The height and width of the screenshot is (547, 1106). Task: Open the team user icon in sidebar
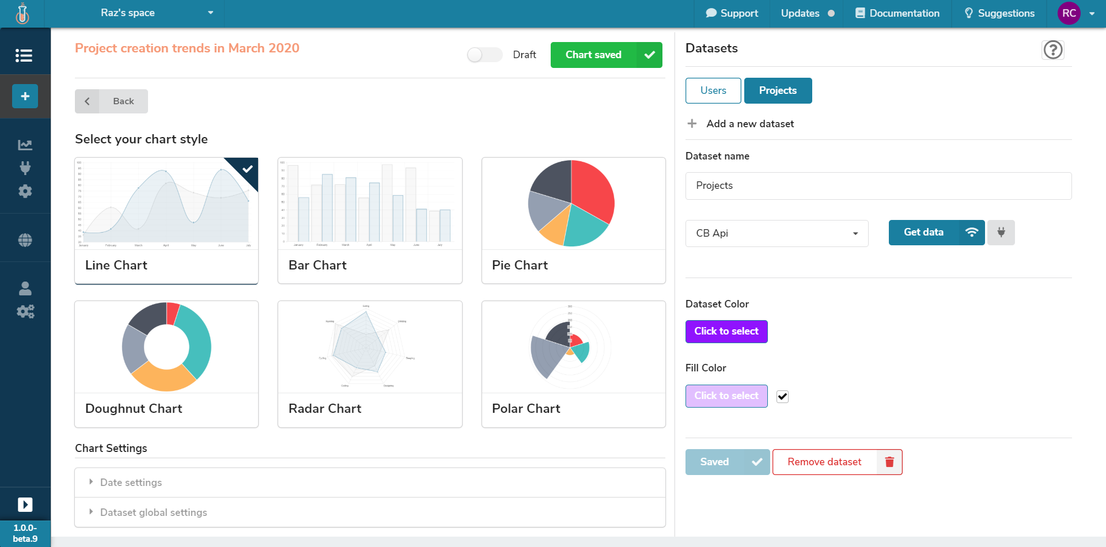tap(25, 288)
